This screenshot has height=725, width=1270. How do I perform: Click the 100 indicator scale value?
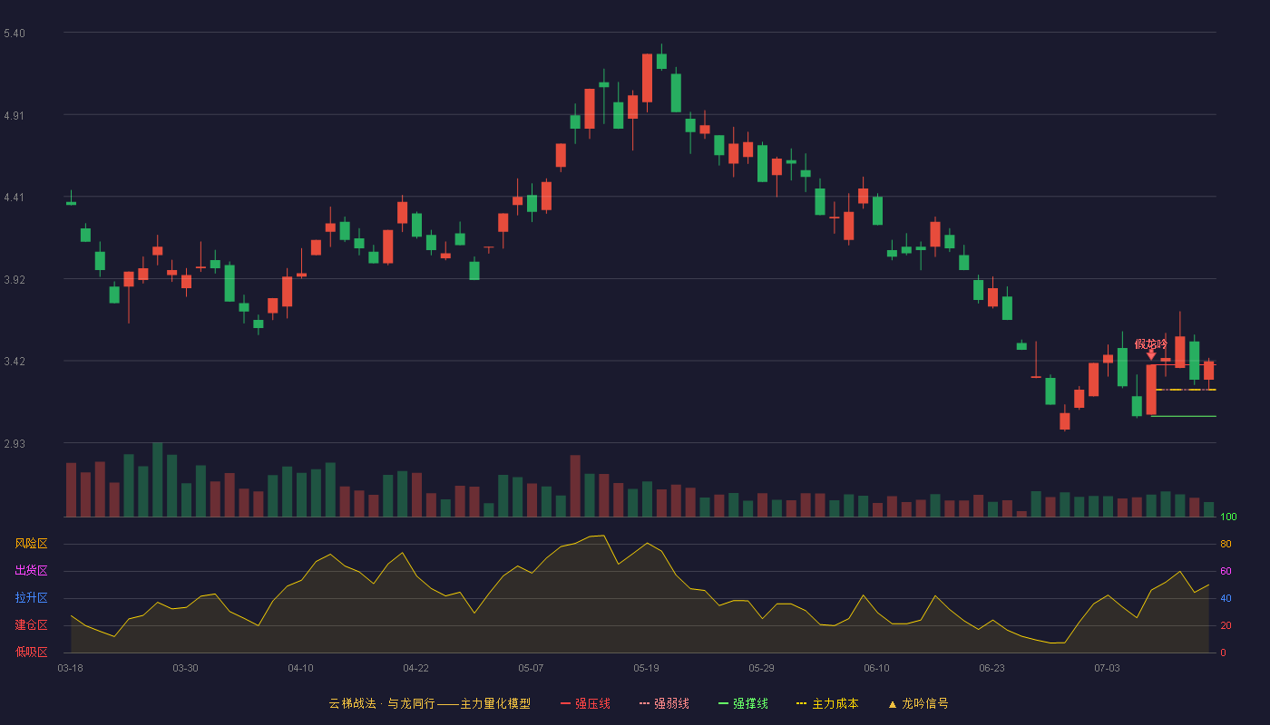coord(1228,517)
